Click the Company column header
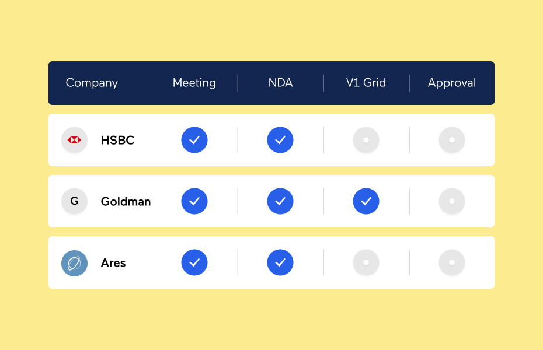Image resolution: width=543 pixels, height=350 pixels. (x=92, y=83)
